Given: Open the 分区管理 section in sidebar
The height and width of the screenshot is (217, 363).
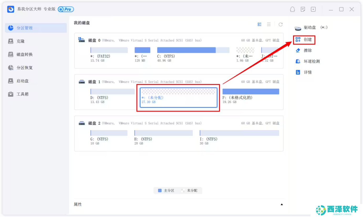Looking at the screenshot, I should click(x=36, y=28).
